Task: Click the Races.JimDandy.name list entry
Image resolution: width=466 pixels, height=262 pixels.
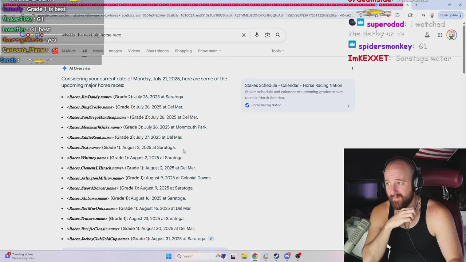Action: 126,97
